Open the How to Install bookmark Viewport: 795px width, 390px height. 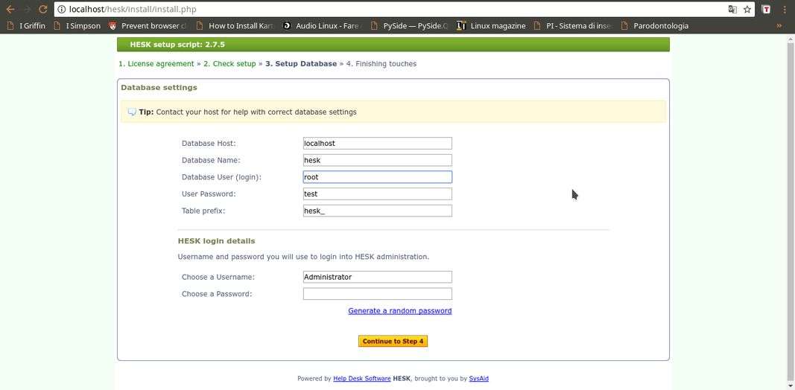point(235,25)
